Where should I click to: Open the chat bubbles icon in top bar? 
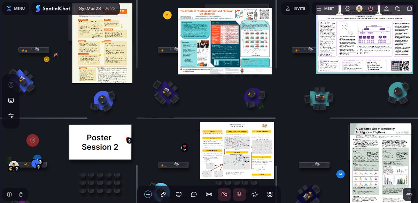[398, 8]
